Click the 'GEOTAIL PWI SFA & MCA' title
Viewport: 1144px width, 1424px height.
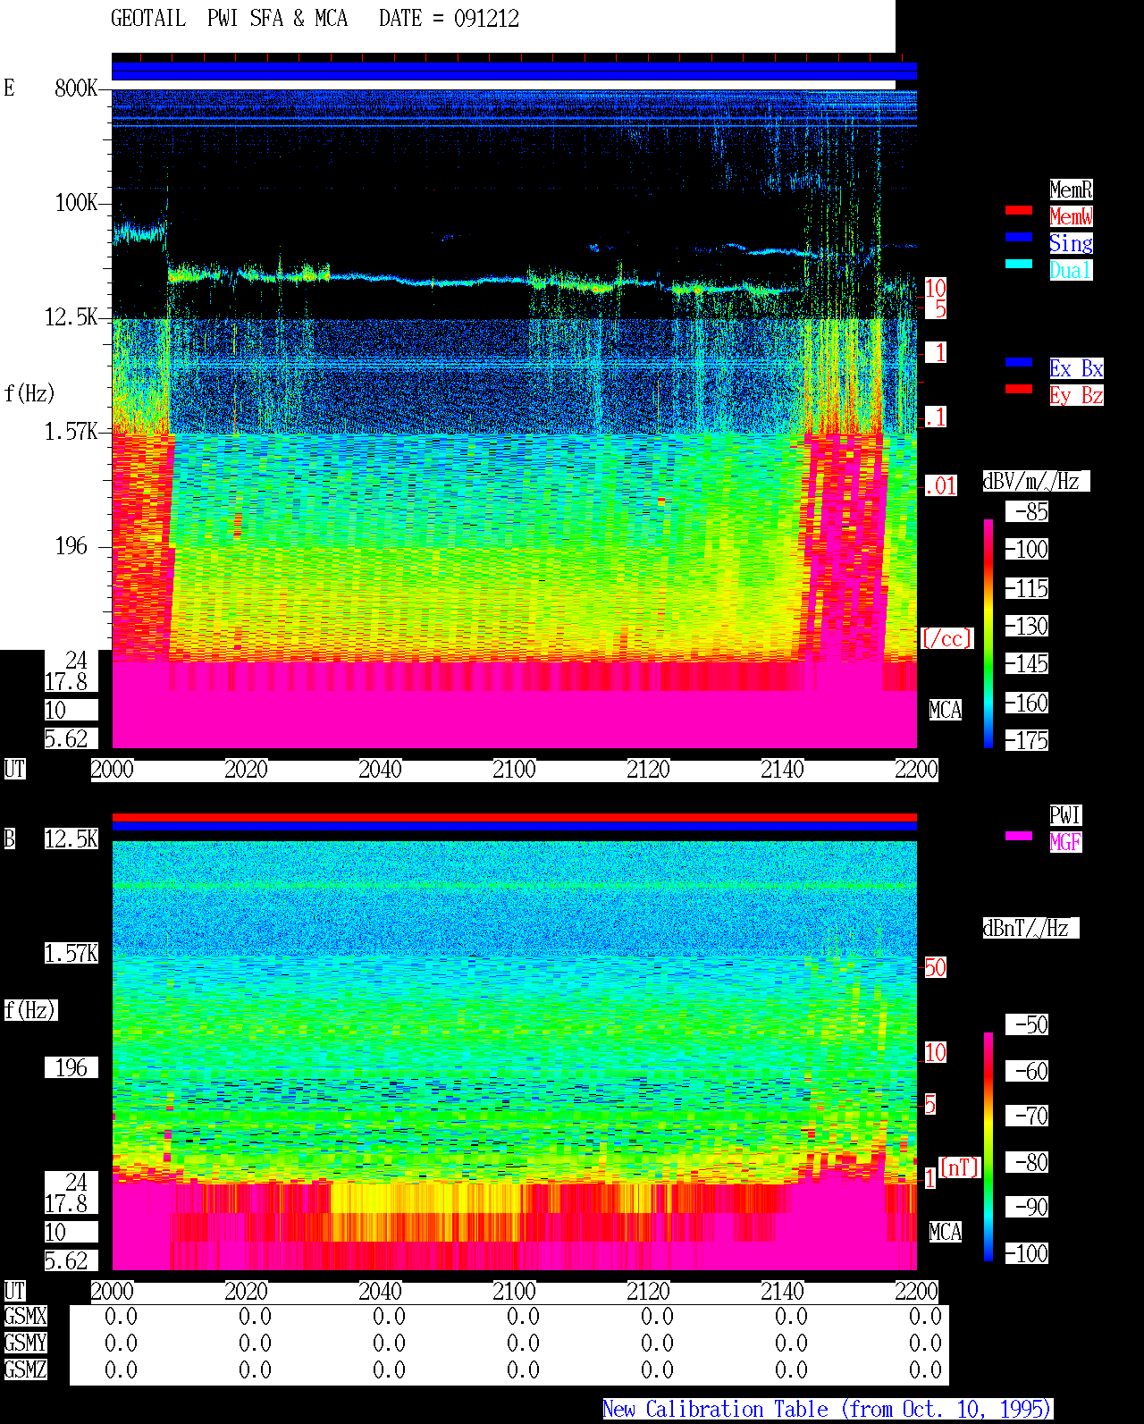(x=229, y=19)
